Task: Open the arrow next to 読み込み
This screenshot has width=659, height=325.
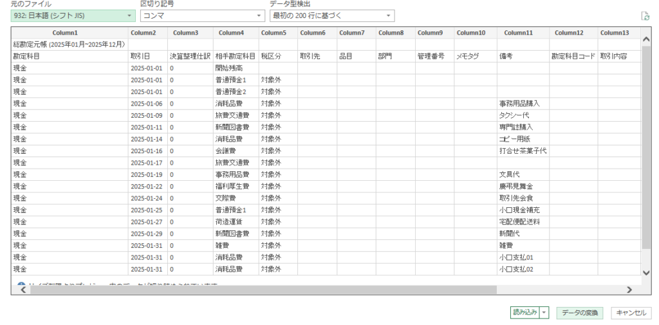Action: [x=544, y=312]
